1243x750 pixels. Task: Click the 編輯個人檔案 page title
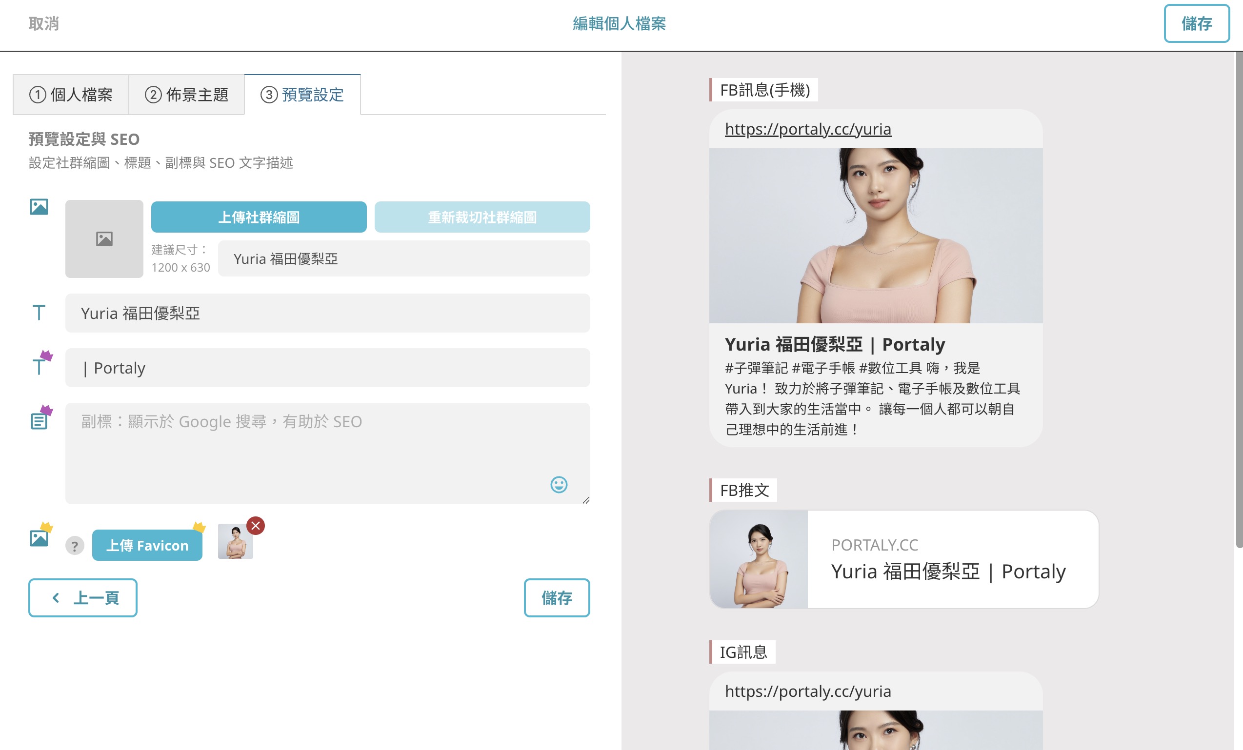coord(620,24)
